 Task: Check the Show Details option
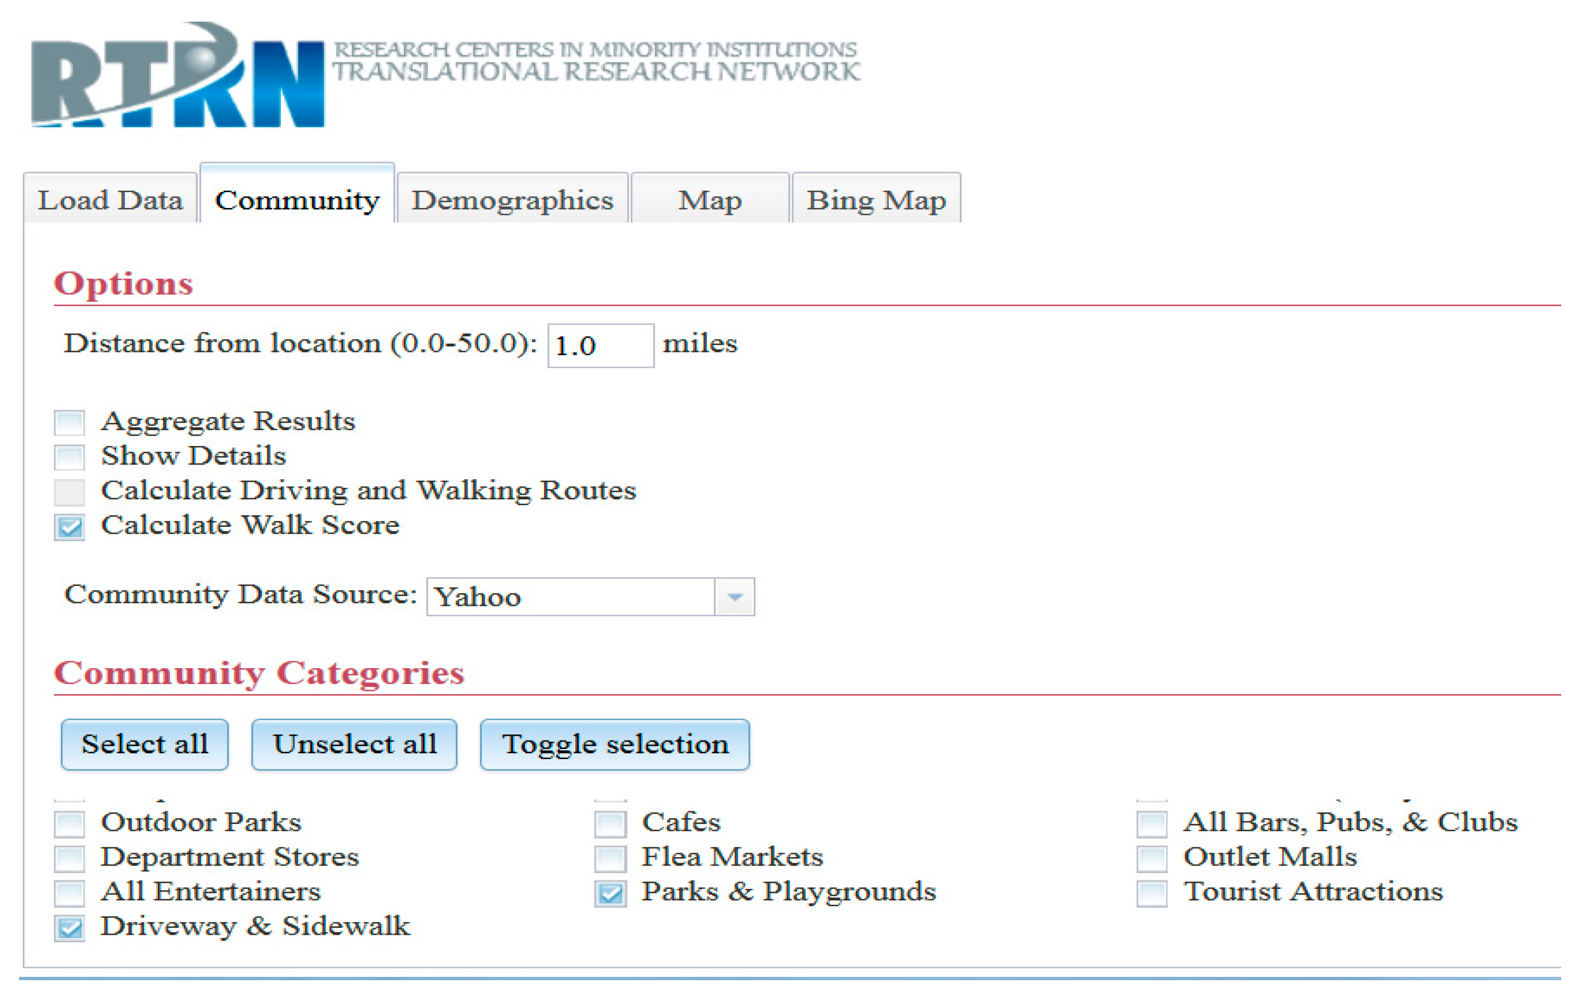point(69,457)
